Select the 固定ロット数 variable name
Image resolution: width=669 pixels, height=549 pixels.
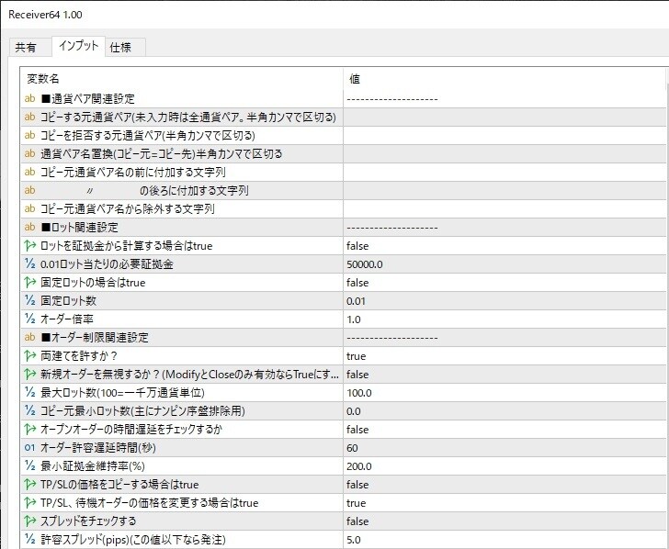click(x=69, y=301)
